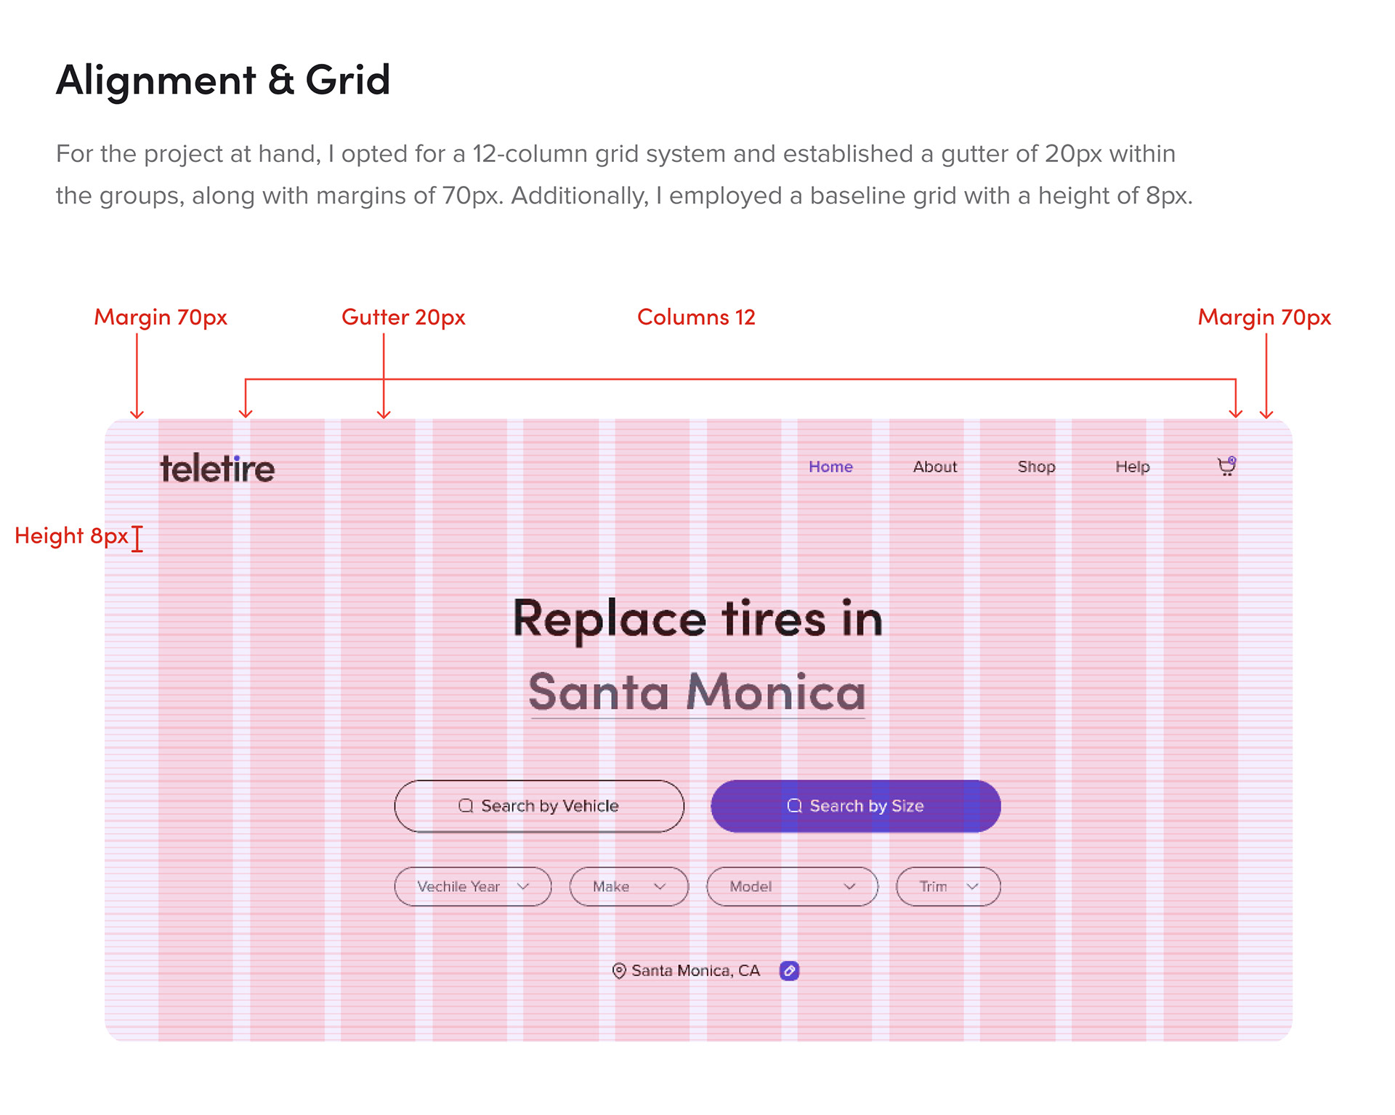Click the Trim dropdown chevron arrow
Screen dimensions: 1395x1115
click(973, 886)
